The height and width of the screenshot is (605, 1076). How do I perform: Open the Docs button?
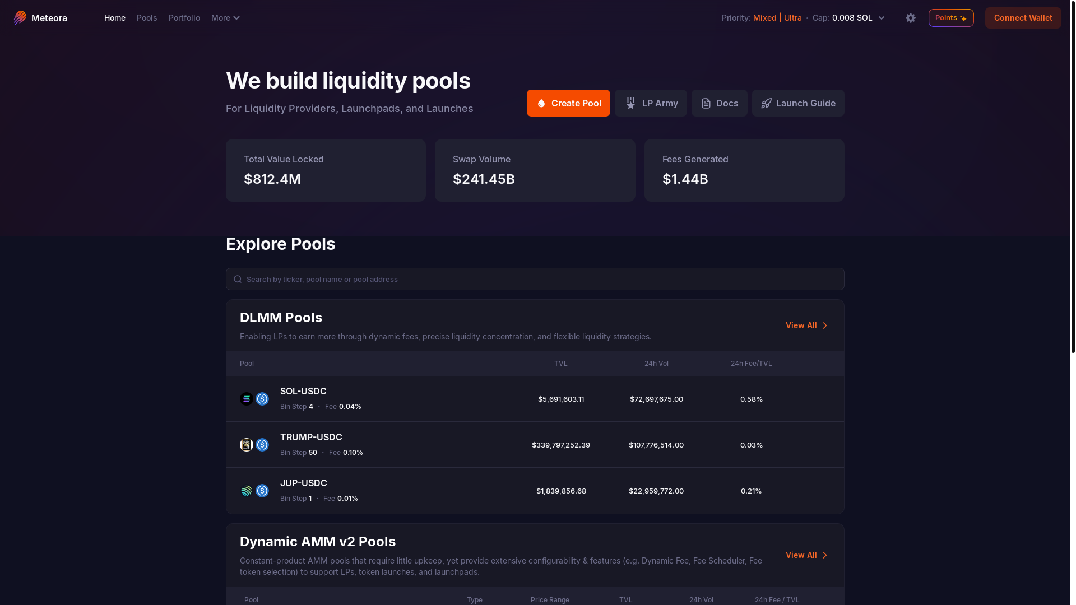[x=720, y=103]
